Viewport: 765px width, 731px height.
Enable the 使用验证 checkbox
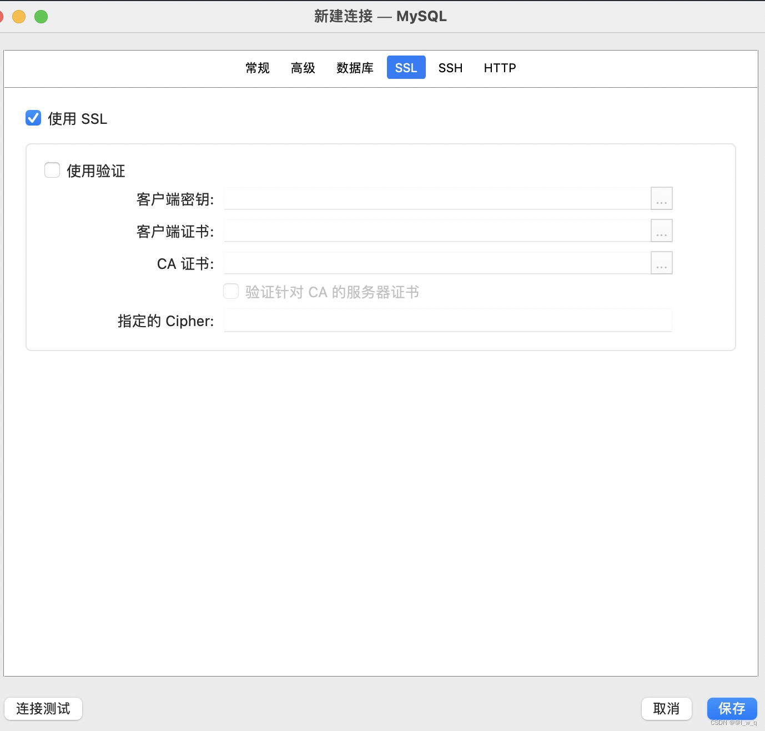coord(52,170)
